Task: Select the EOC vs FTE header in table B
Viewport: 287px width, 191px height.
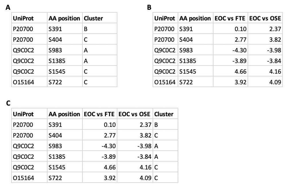Action: pos(230,18)
